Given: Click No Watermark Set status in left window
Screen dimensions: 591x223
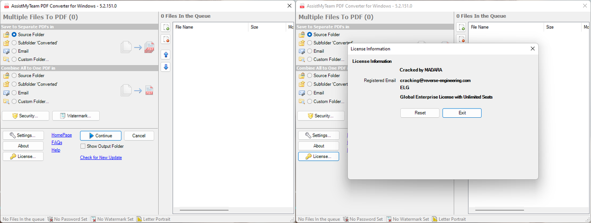Looking at the screenshot, I should pyautogui.click(x=112, y=219).
